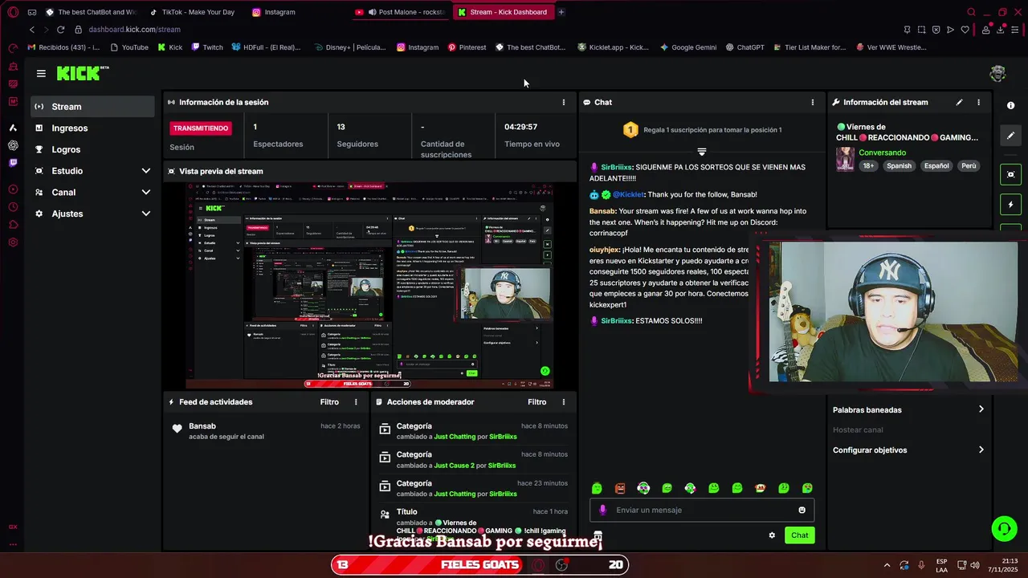
Task: Reload the page with the refresh icon
Action: [x=60, y=30]
